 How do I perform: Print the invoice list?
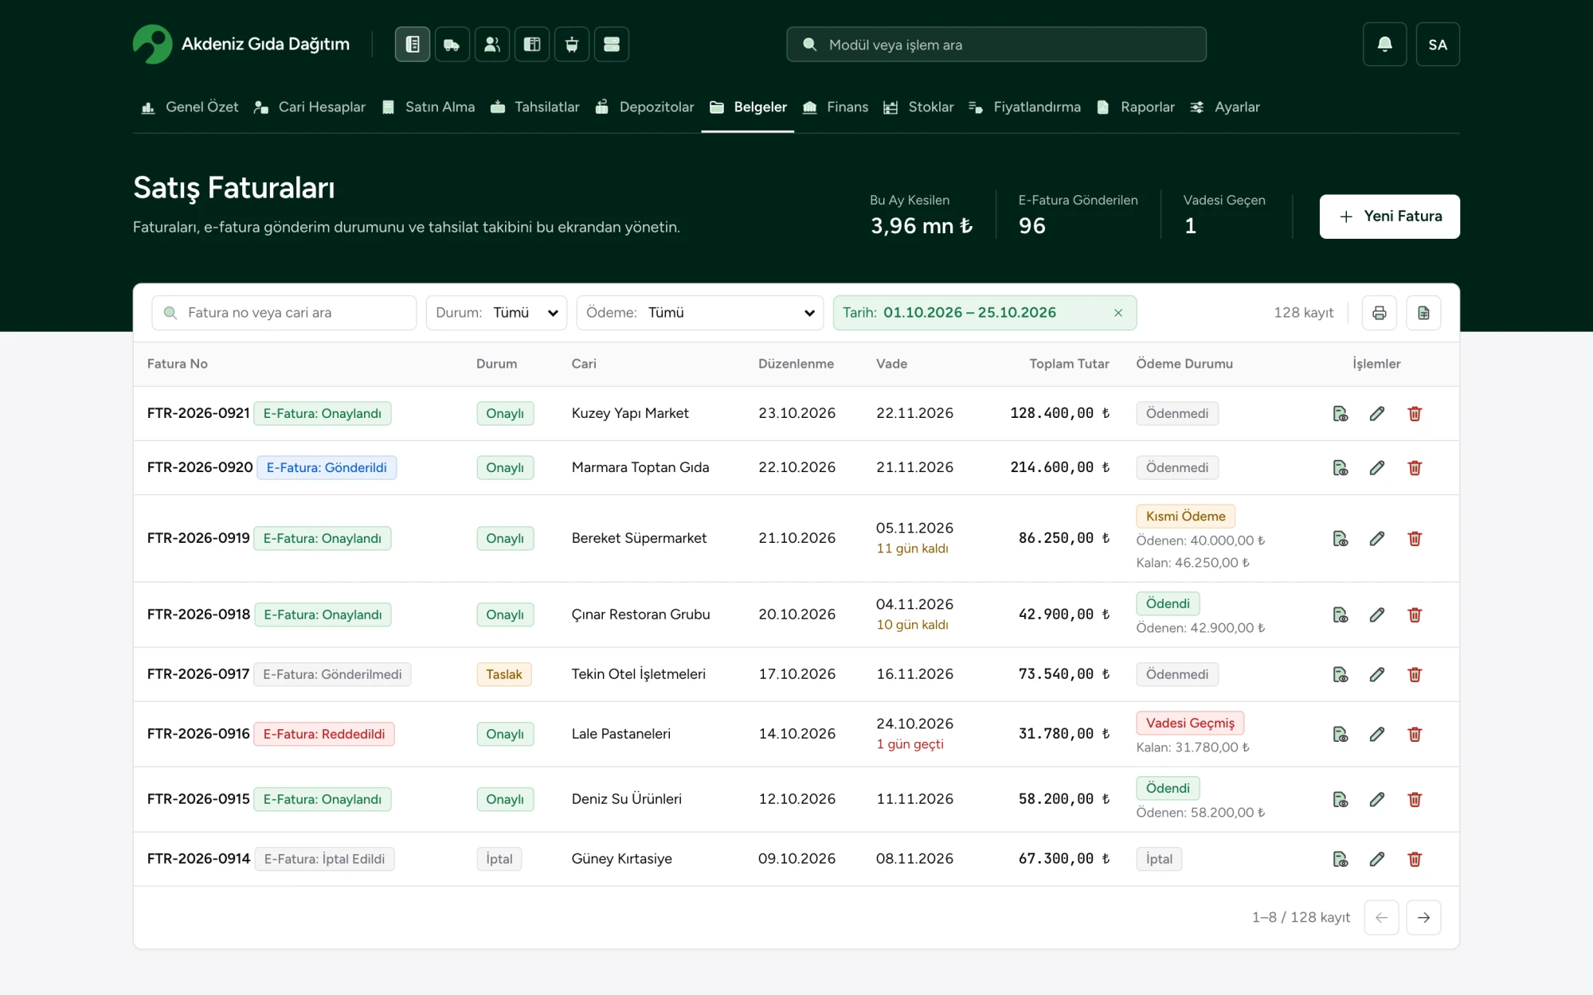(1380, 313)
